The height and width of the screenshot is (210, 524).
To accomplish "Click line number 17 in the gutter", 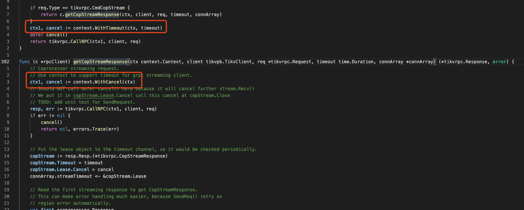I will click(x=7, y=176).
